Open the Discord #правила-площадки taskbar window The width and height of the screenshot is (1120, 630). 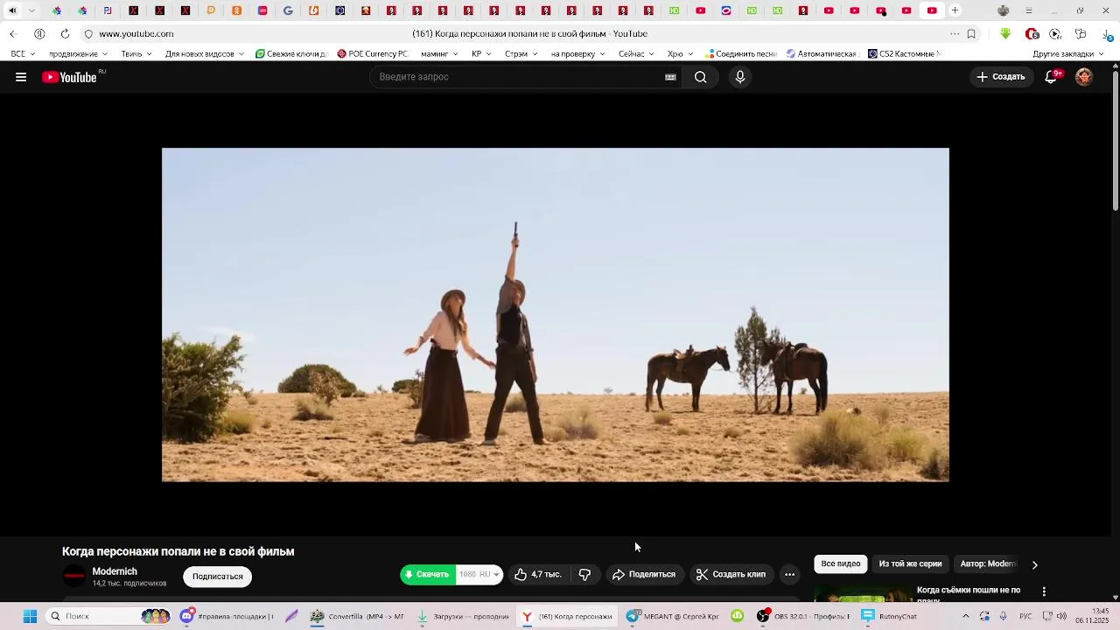coord(227,616)
